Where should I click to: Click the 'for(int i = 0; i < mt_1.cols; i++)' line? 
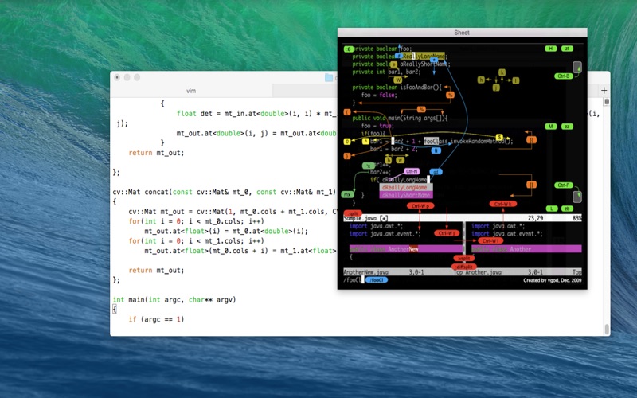196,241
